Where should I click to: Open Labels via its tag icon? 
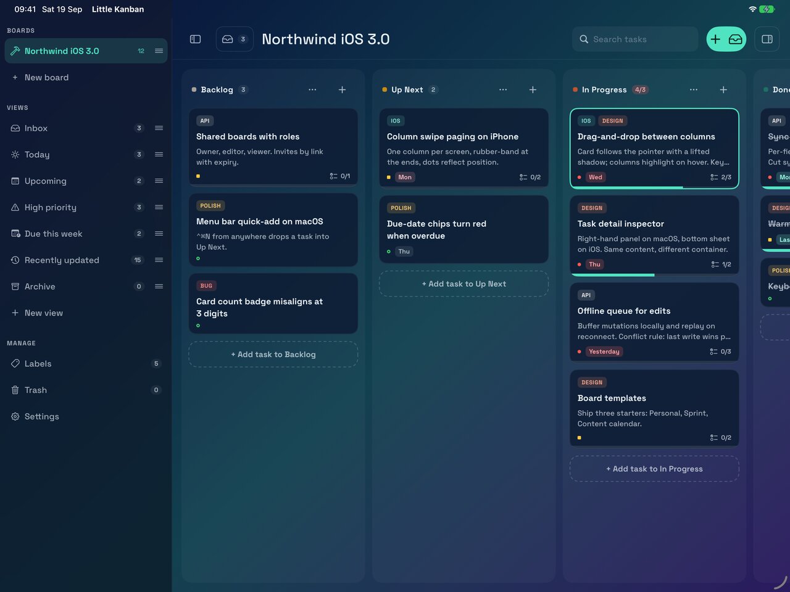click(15, 364)
